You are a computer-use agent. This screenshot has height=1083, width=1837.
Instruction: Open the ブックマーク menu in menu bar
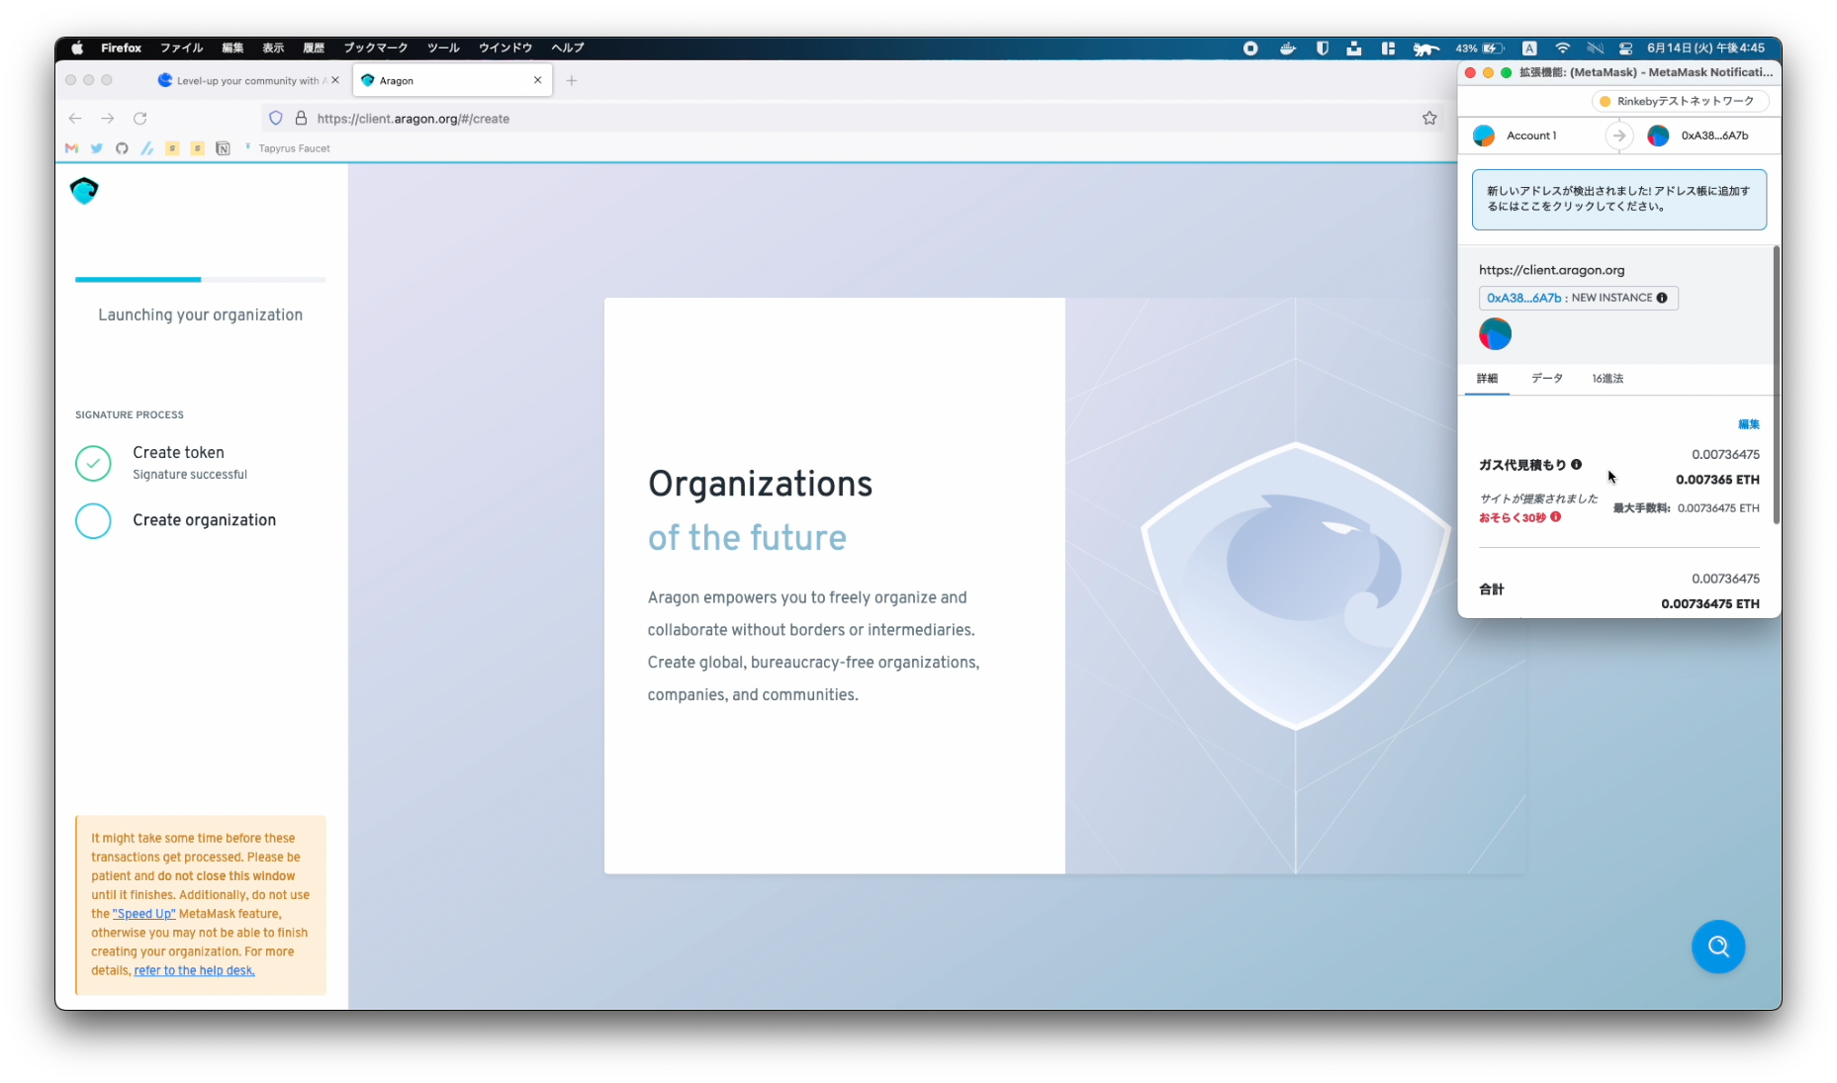pos(375,47)
